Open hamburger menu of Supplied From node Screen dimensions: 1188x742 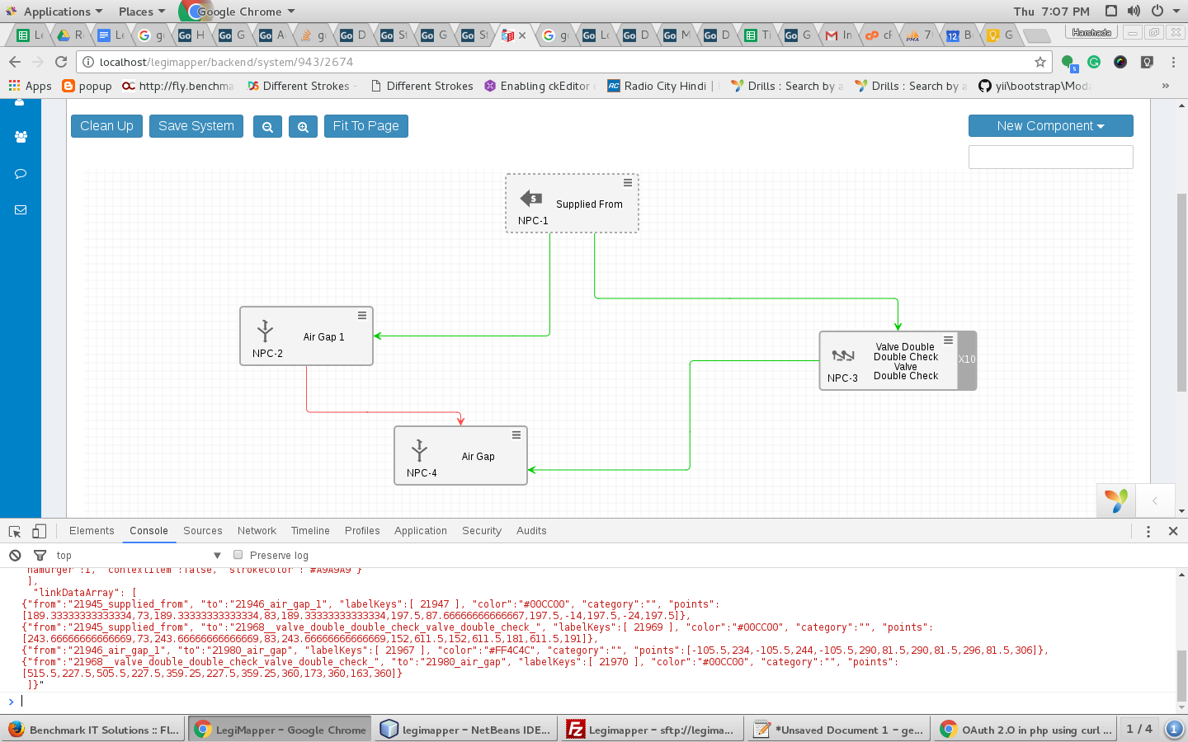tap(628, 183)
